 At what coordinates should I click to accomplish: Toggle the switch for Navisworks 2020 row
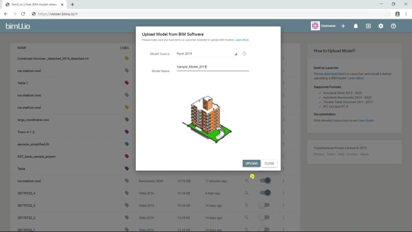click(x=265, y=180)
